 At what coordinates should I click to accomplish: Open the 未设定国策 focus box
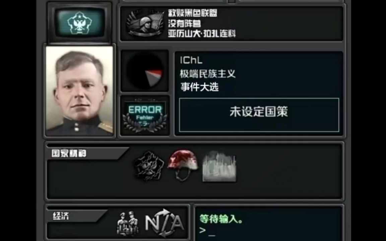click(x=259, y=115)
